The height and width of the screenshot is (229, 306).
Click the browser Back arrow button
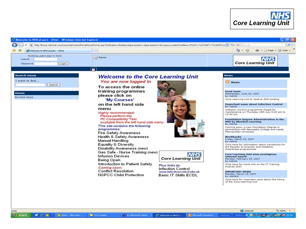point(15,45)
